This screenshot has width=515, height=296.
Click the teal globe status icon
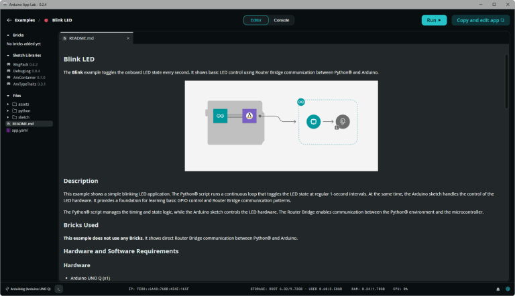point(508,289)
